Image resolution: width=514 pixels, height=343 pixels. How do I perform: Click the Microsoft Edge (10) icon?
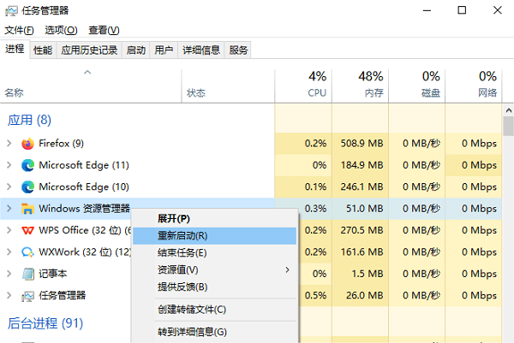click(27, 186)
